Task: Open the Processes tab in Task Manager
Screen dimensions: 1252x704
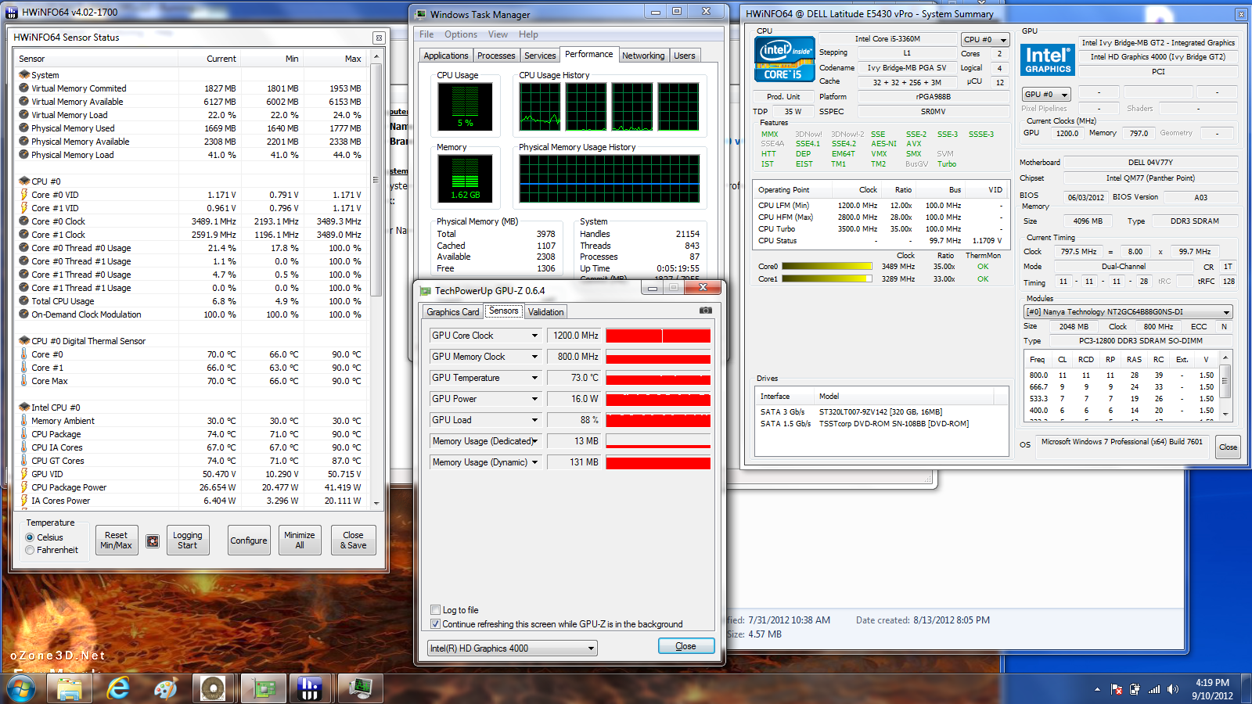Action: (x=496, y=56)
